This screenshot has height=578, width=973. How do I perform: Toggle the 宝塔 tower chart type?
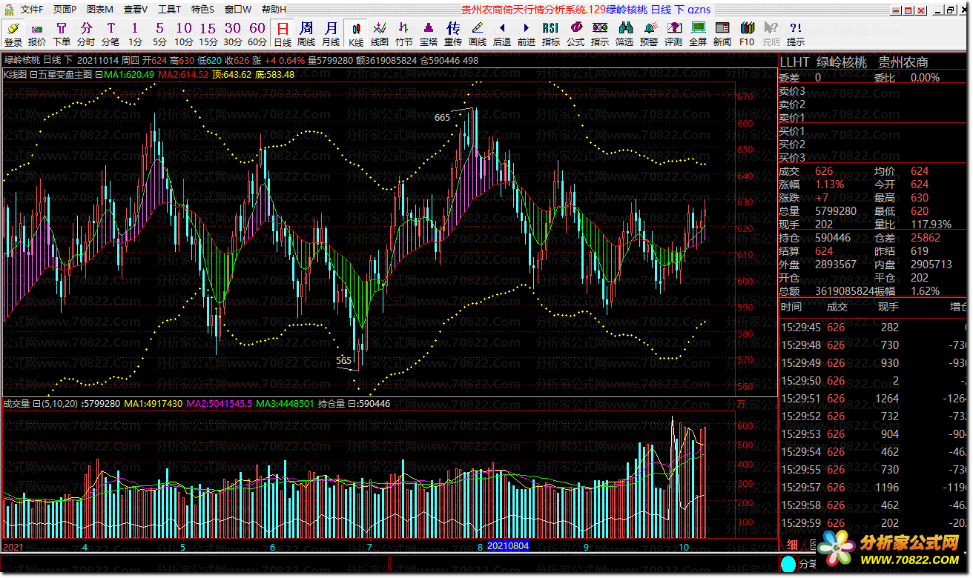429,33
